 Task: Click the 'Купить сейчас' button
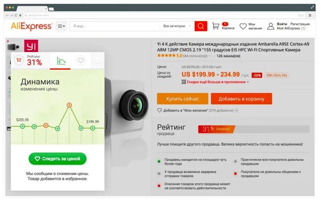pyautogui.click(x=183, y=99)
